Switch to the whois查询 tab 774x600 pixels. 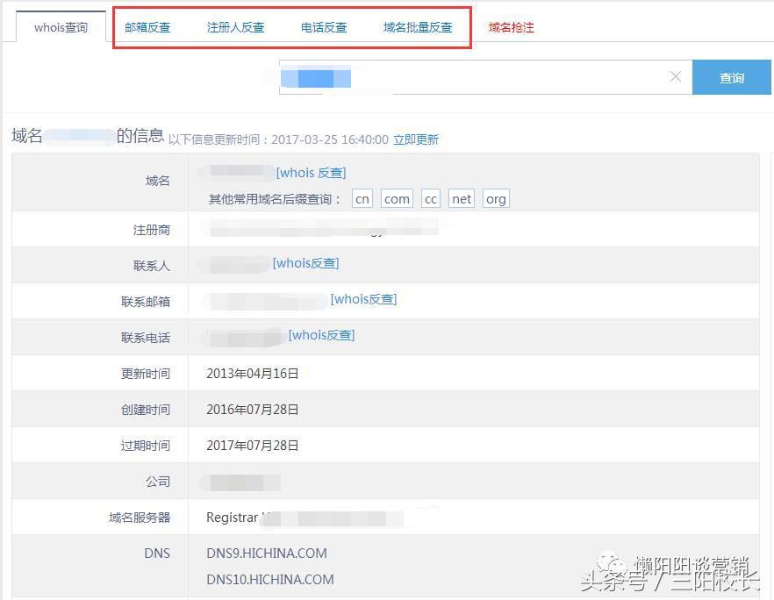coord(61,27)
